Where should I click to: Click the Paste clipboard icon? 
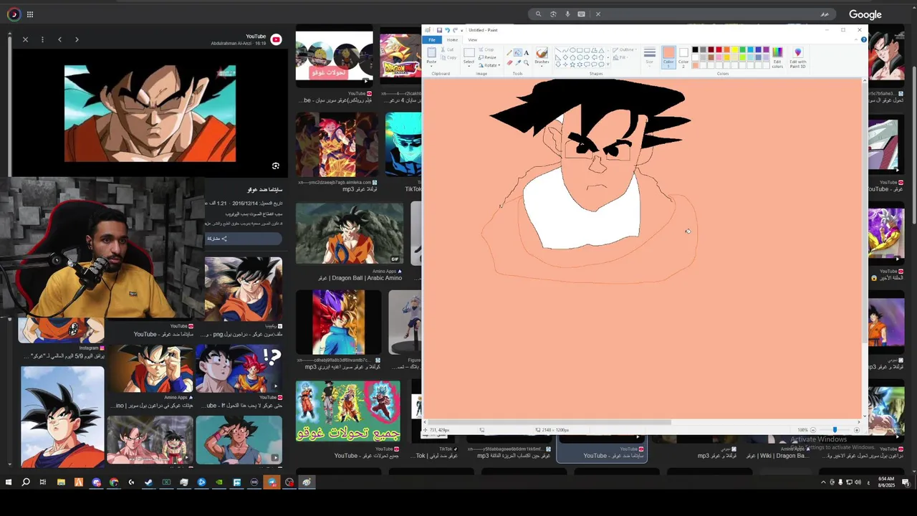coord(432,52)
